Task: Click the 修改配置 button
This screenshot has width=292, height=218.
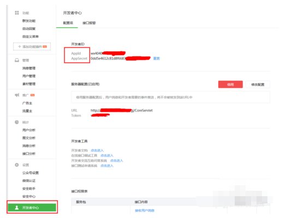Action: click(258, 84)
